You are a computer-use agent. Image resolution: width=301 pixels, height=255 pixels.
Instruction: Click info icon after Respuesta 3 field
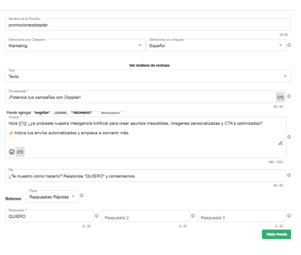(289, 216)
